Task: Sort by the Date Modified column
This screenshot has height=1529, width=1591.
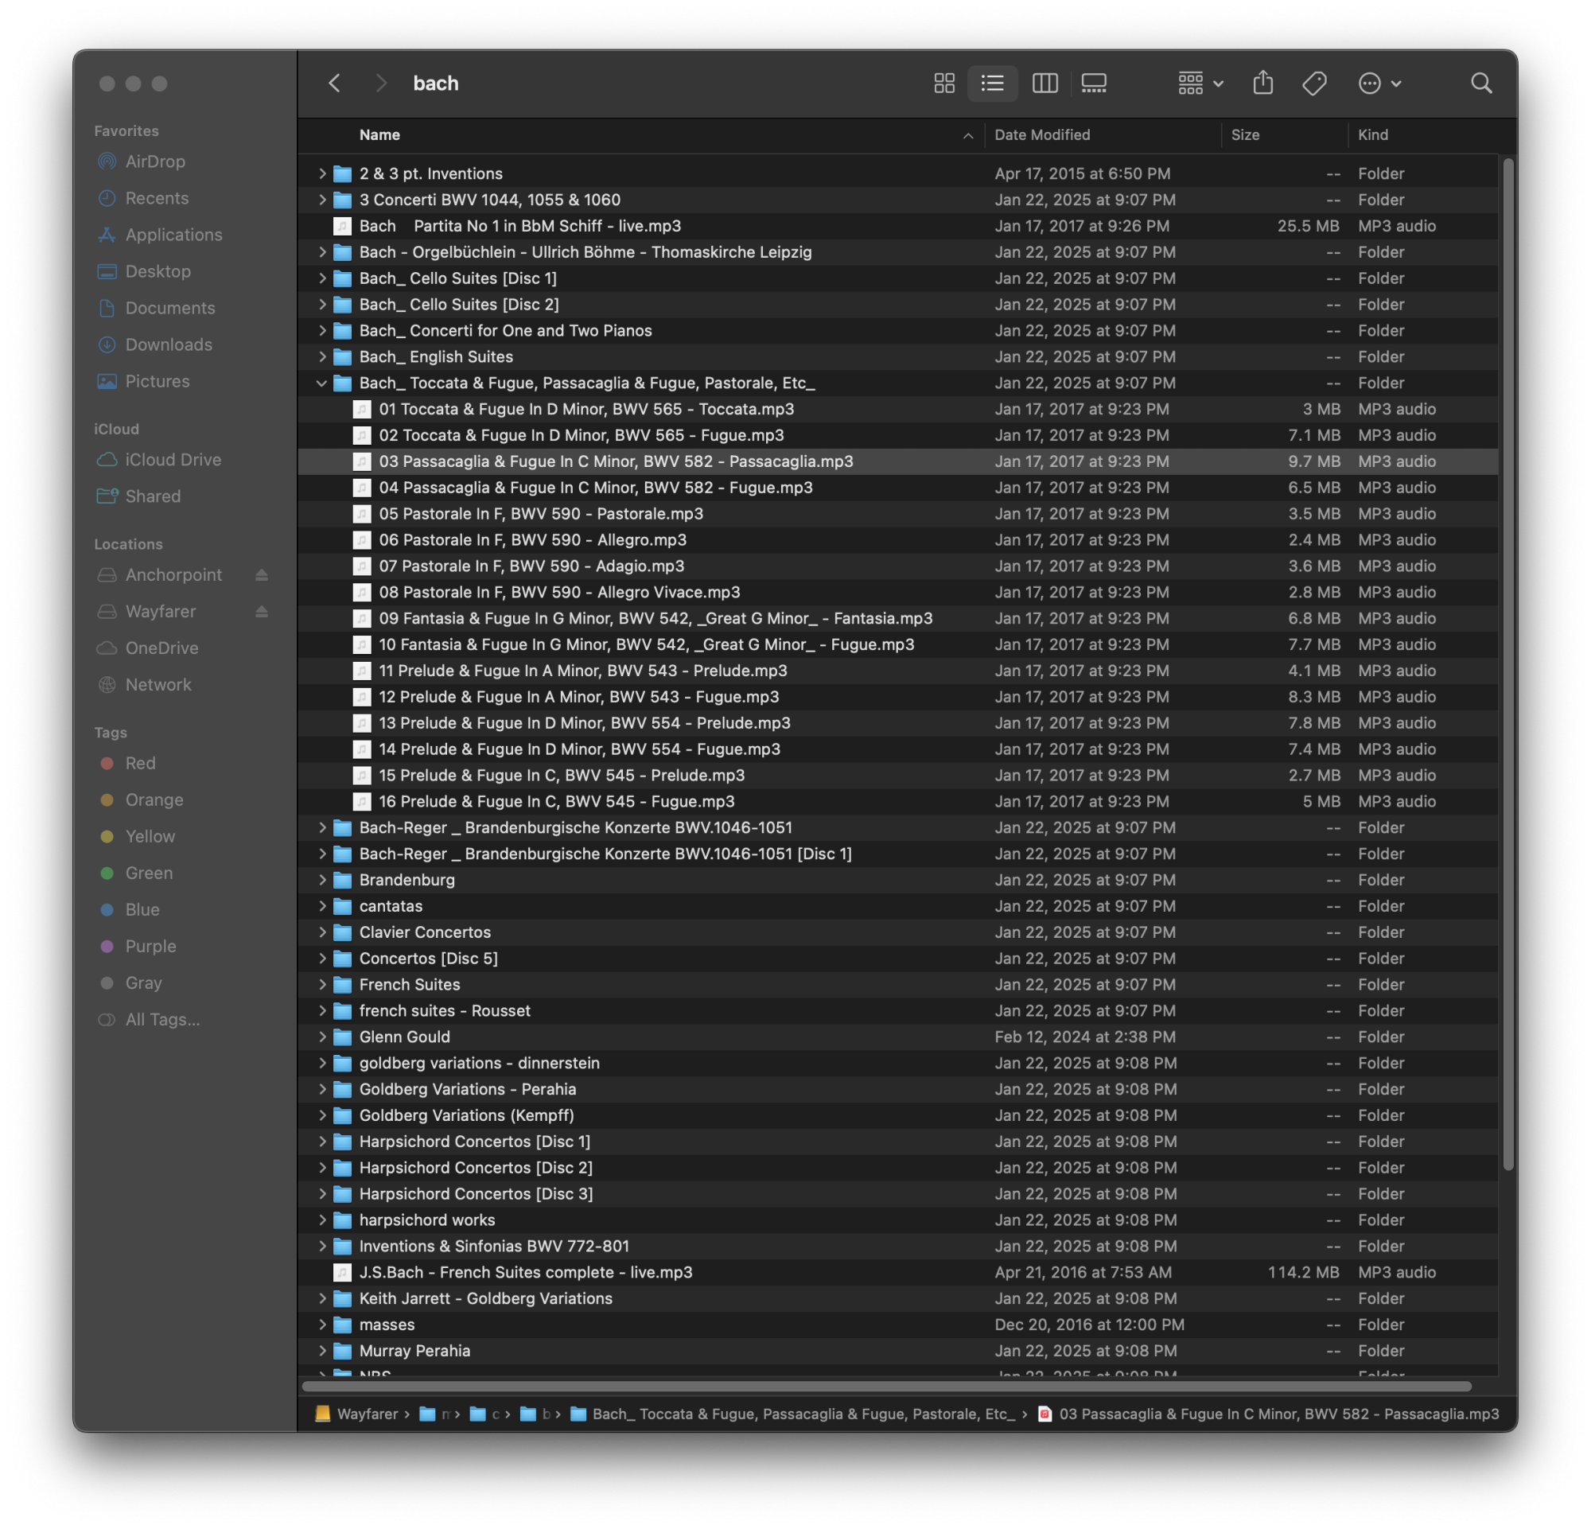Action: coord(1042,134)
